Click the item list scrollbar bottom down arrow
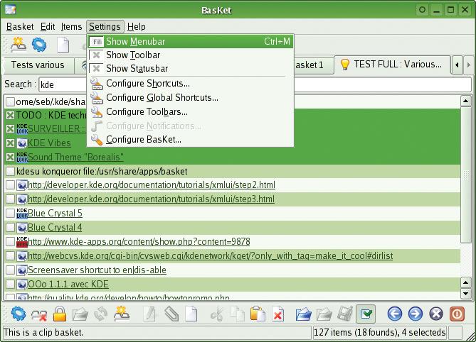This screenshot has width=476, height=342. coord(465,293)
